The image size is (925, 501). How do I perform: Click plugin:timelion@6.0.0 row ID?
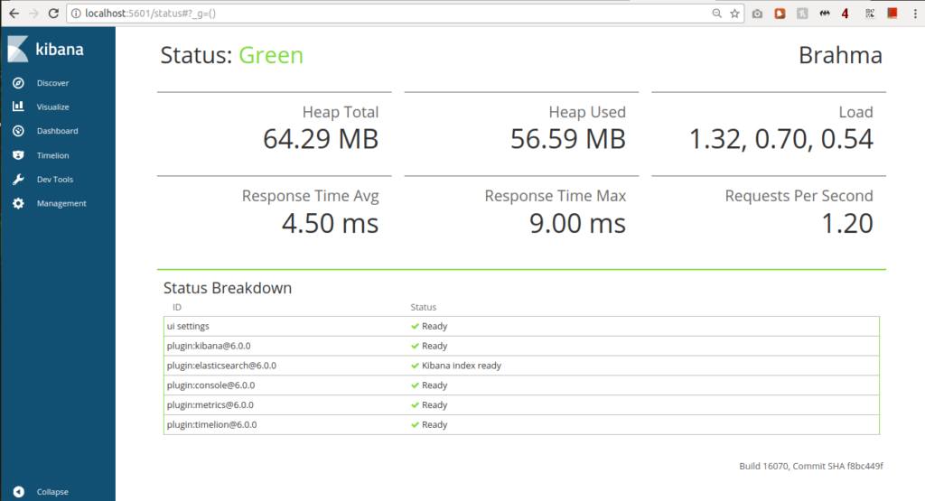tap(211, 424)
